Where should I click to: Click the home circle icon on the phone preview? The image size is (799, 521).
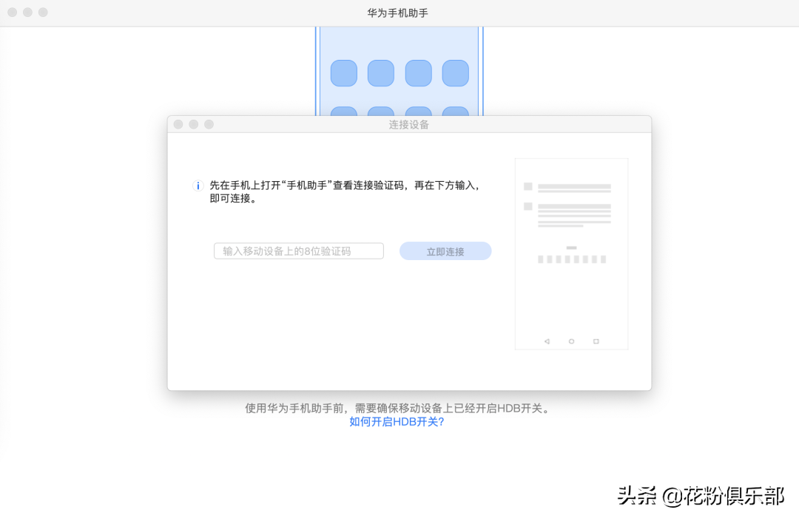click(x=571, y=341)
